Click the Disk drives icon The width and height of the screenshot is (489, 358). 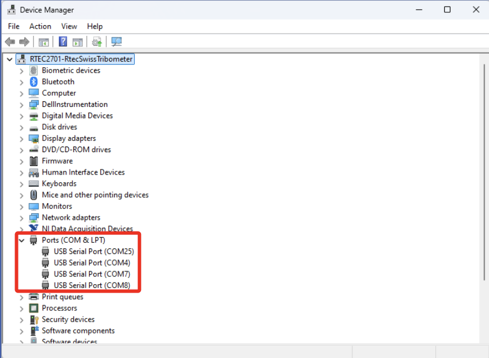34,128
